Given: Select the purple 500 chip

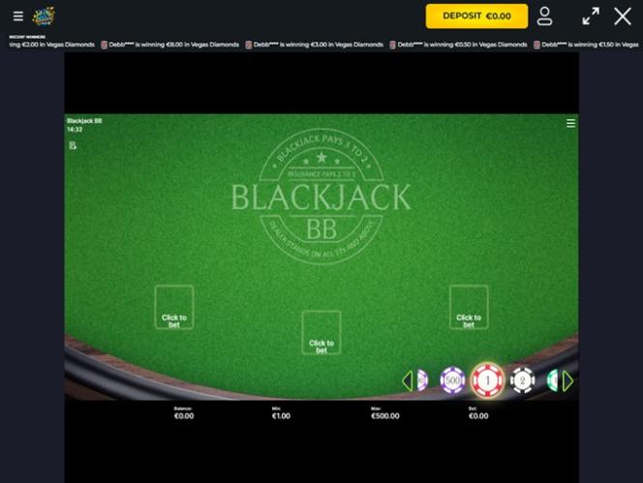Looking at the screenshot, I should (452, 380).
